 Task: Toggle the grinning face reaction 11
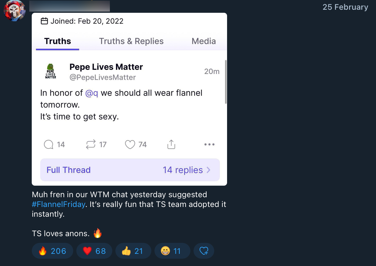click(172, 251)
